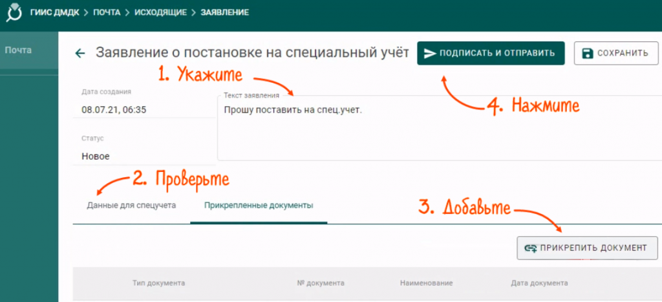Go back using the left arrow

tap(80, 54)
